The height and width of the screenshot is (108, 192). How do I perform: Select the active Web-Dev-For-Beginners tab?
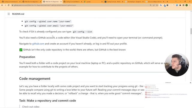coord(52,2)
